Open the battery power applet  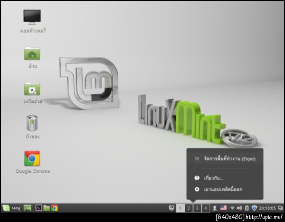click(x=247, y=208)
